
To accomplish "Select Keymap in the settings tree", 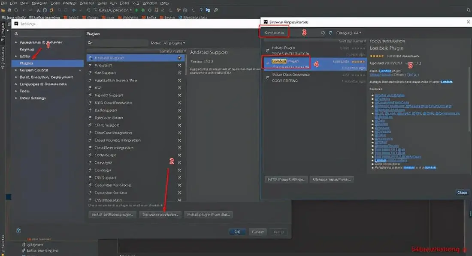I will [x=27, y=49].
